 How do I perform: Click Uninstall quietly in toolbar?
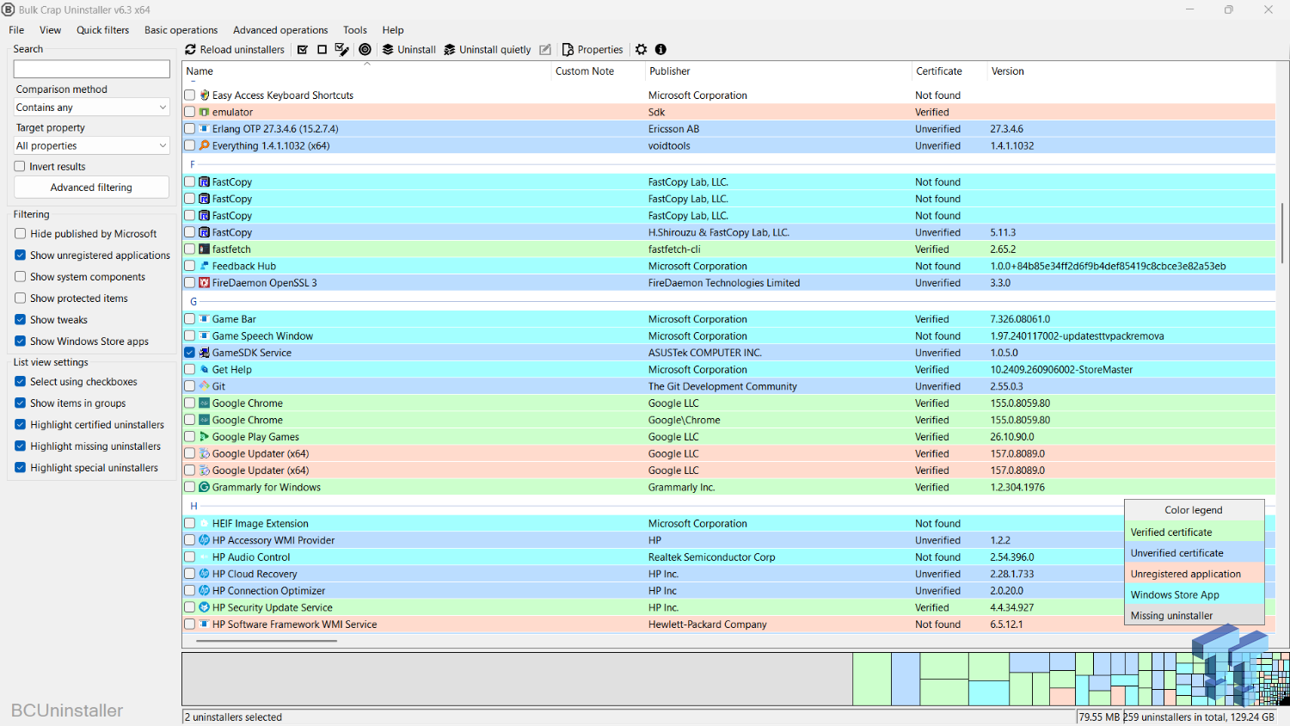[x=488, y=50]
